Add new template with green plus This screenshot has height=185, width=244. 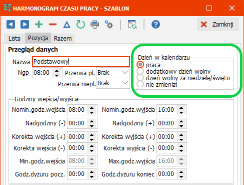coord(38,25)
